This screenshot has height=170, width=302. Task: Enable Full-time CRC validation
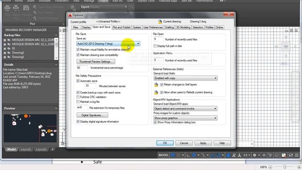click(x=78, y=97)
